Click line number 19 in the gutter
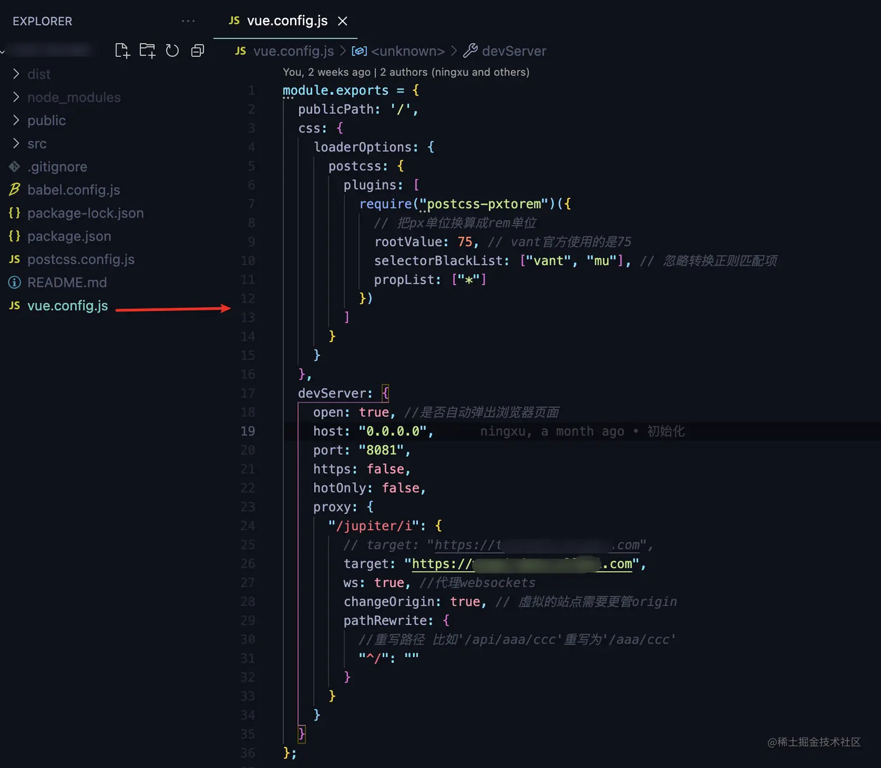This screenshot has height=768, width=881. click(248, 431)
